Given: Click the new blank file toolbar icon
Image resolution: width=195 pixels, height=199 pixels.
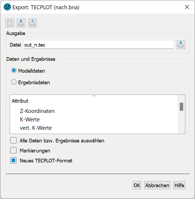Looking at the screenshot, I should point(10,23).
